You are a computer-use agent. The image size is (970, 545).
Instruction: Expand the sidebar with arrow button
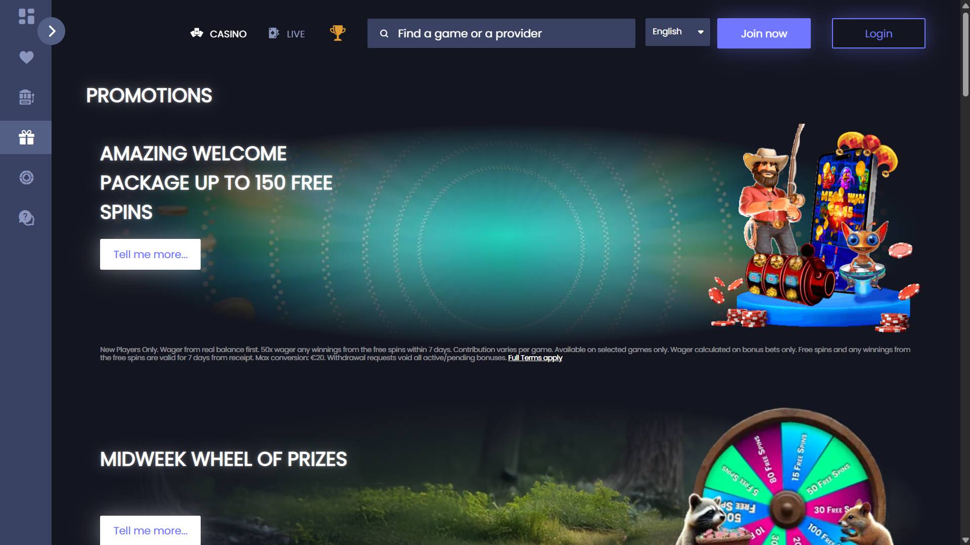click(51, 31)
